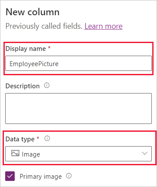The width and height of the screenshot is (157, 187).
Task: Show the Description info tooltip icon
Action: coord(47,85)
